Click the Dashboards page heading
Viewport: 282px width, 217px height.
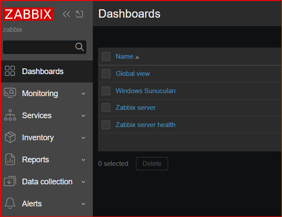129,14
